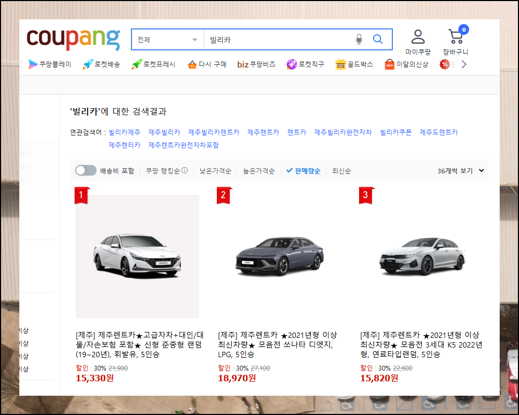Click the struck-through price 27,100
This screenshot has width=519, height=415.
260,368
